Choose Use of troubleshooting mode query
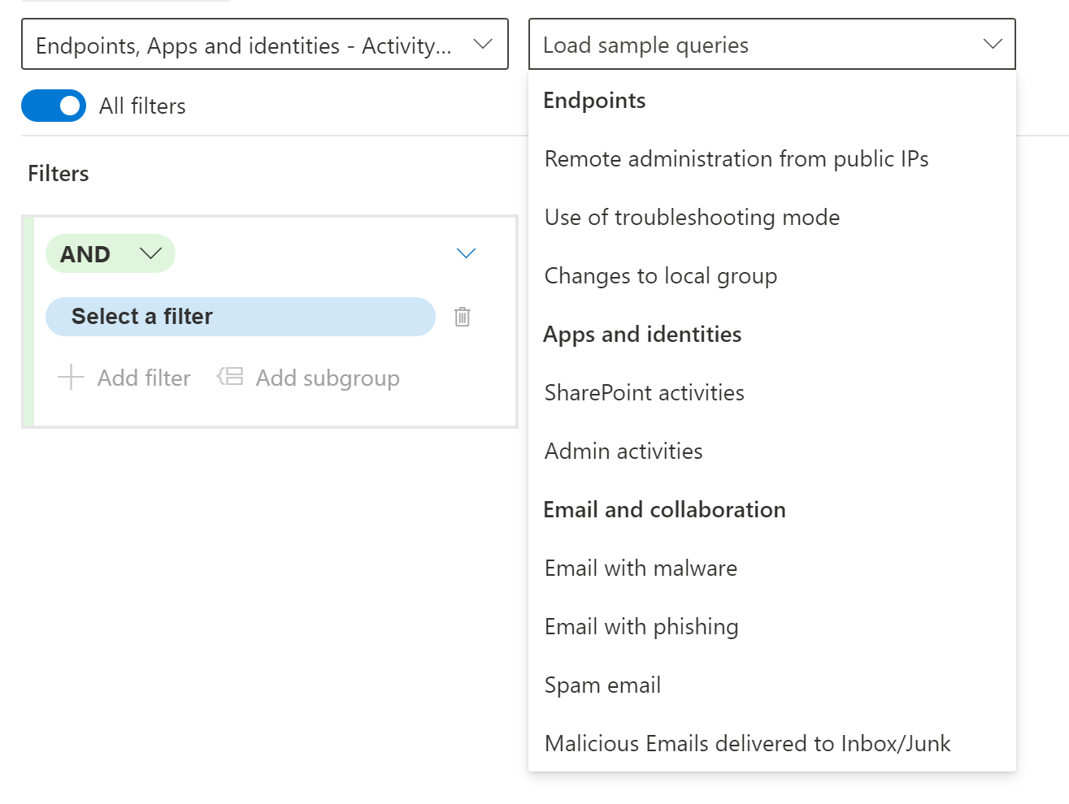1069x804 pixels. click(692, 218)
